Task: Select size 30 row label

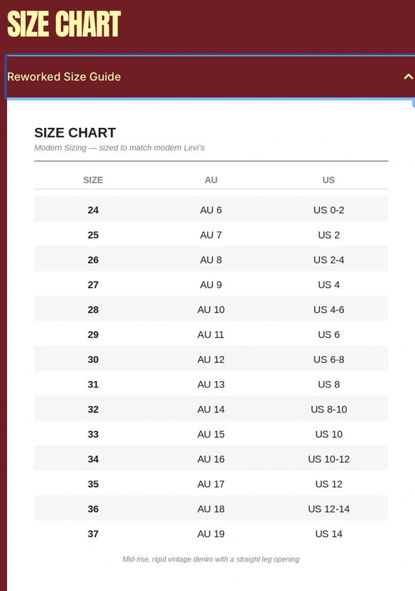Action: pyautogui.click(x=93, y=359)
